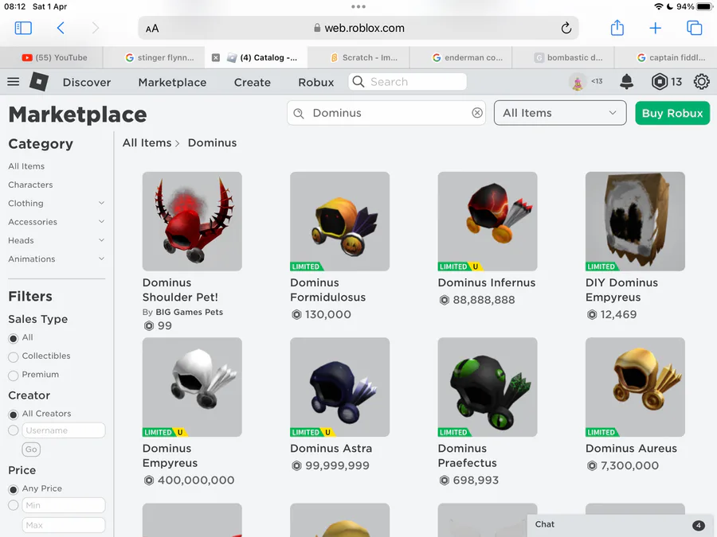Select the Collectibles radio button
This screenshot has width=717, height=537.
coord(14,357)
